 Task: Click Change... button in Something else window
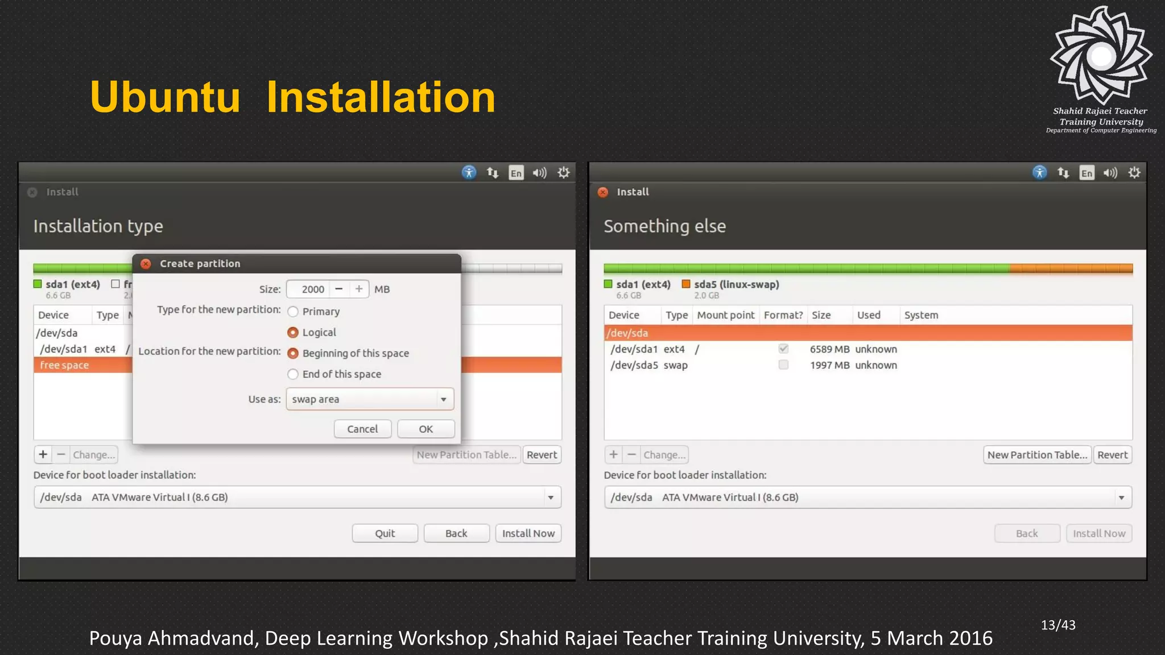(x=664, y=454)
